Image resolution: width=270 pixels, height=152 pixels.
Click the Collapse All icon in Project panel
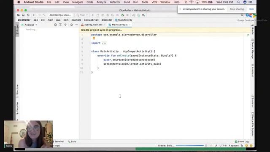point(65,25)
